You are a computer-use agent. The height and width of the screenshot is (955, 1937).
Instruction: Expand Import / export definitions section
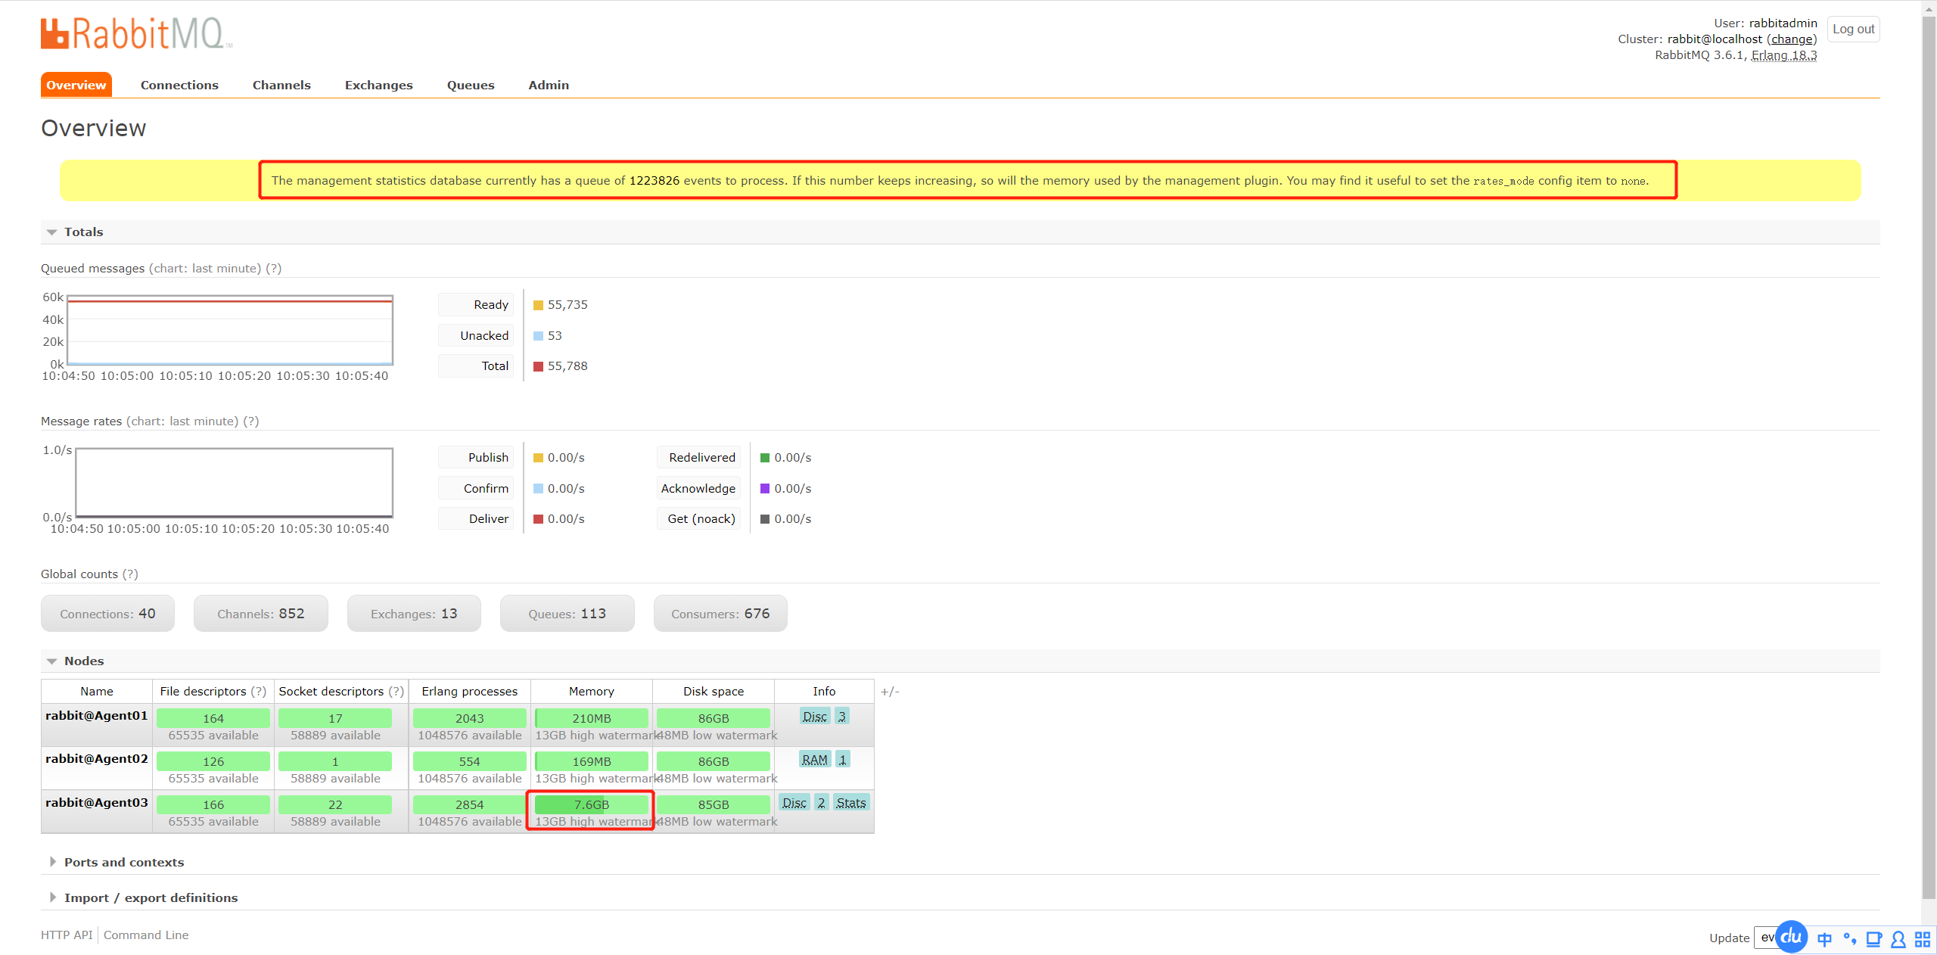pos(151,898)
